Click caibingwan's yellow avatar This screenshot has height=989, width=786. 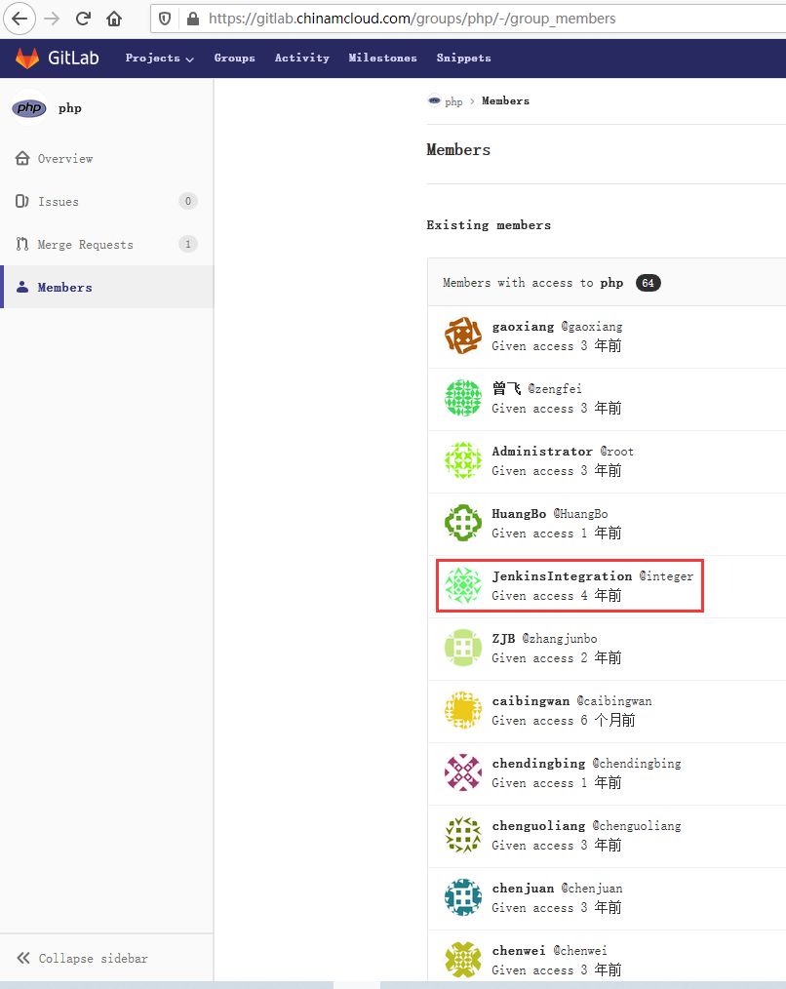pos(463,710)
